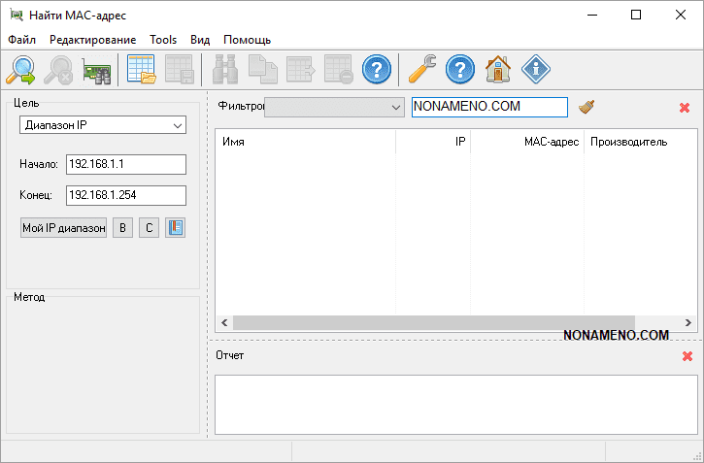Open the Файл menu

[21, 40]
